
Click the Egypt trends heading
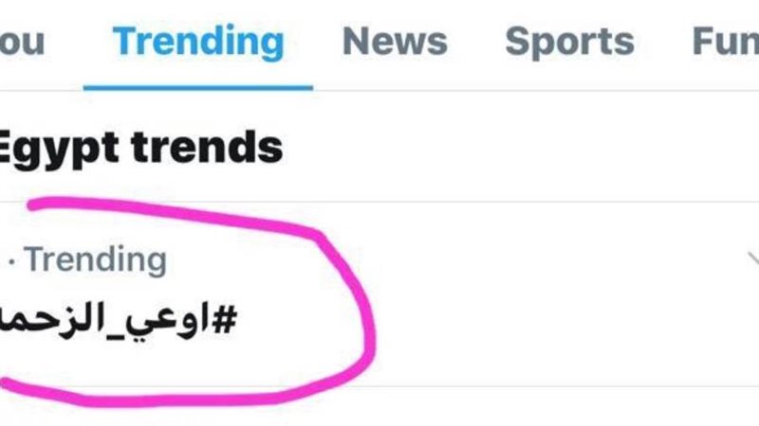[140, 148]
